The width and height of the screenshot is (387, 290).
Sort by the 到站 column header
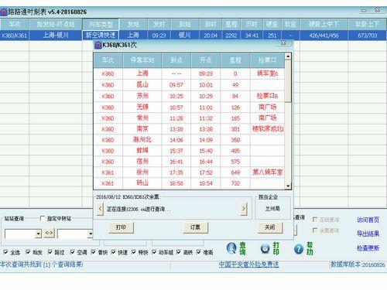point(185,25)
